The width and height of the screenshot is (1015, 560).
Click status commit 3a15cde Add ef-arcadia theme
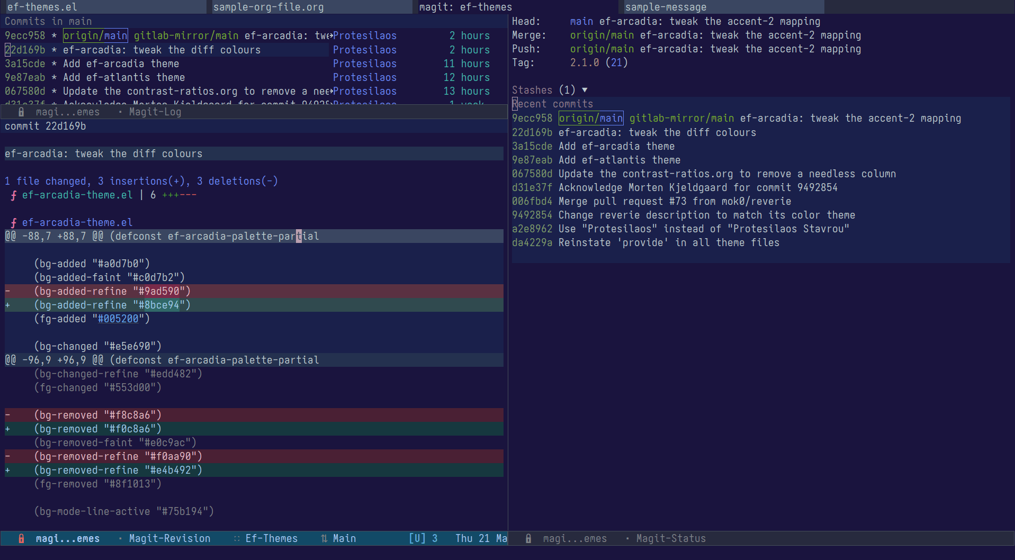(593, 146)
